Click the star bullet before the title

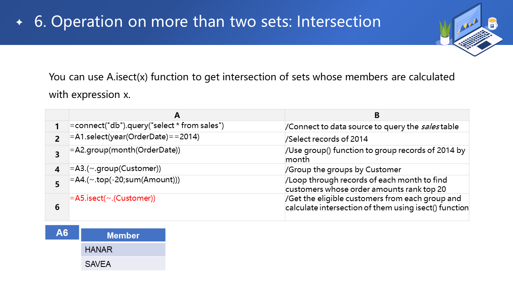tap(19, 22)
